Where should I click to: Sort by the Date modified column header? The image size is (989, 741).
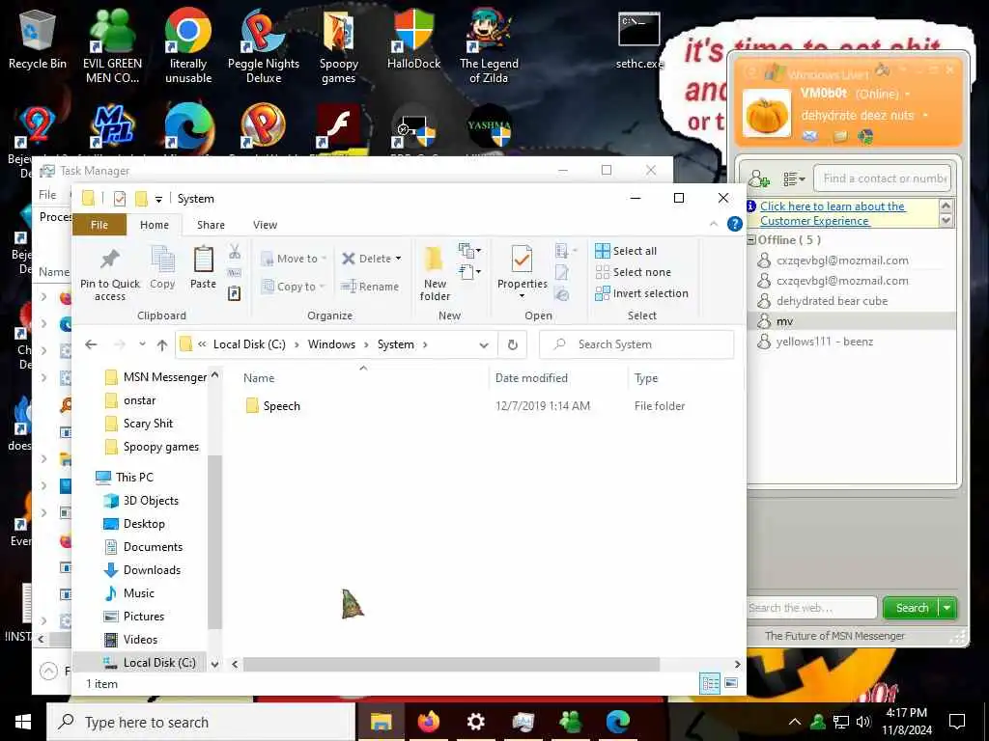pyautogui.click(x=531, y=378)
